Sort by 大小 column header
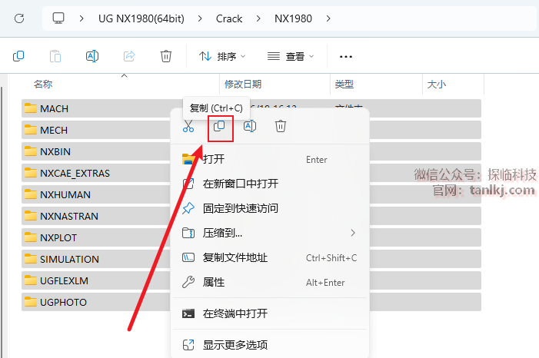Viewport: 539px width, 358px height. (437, 85)
